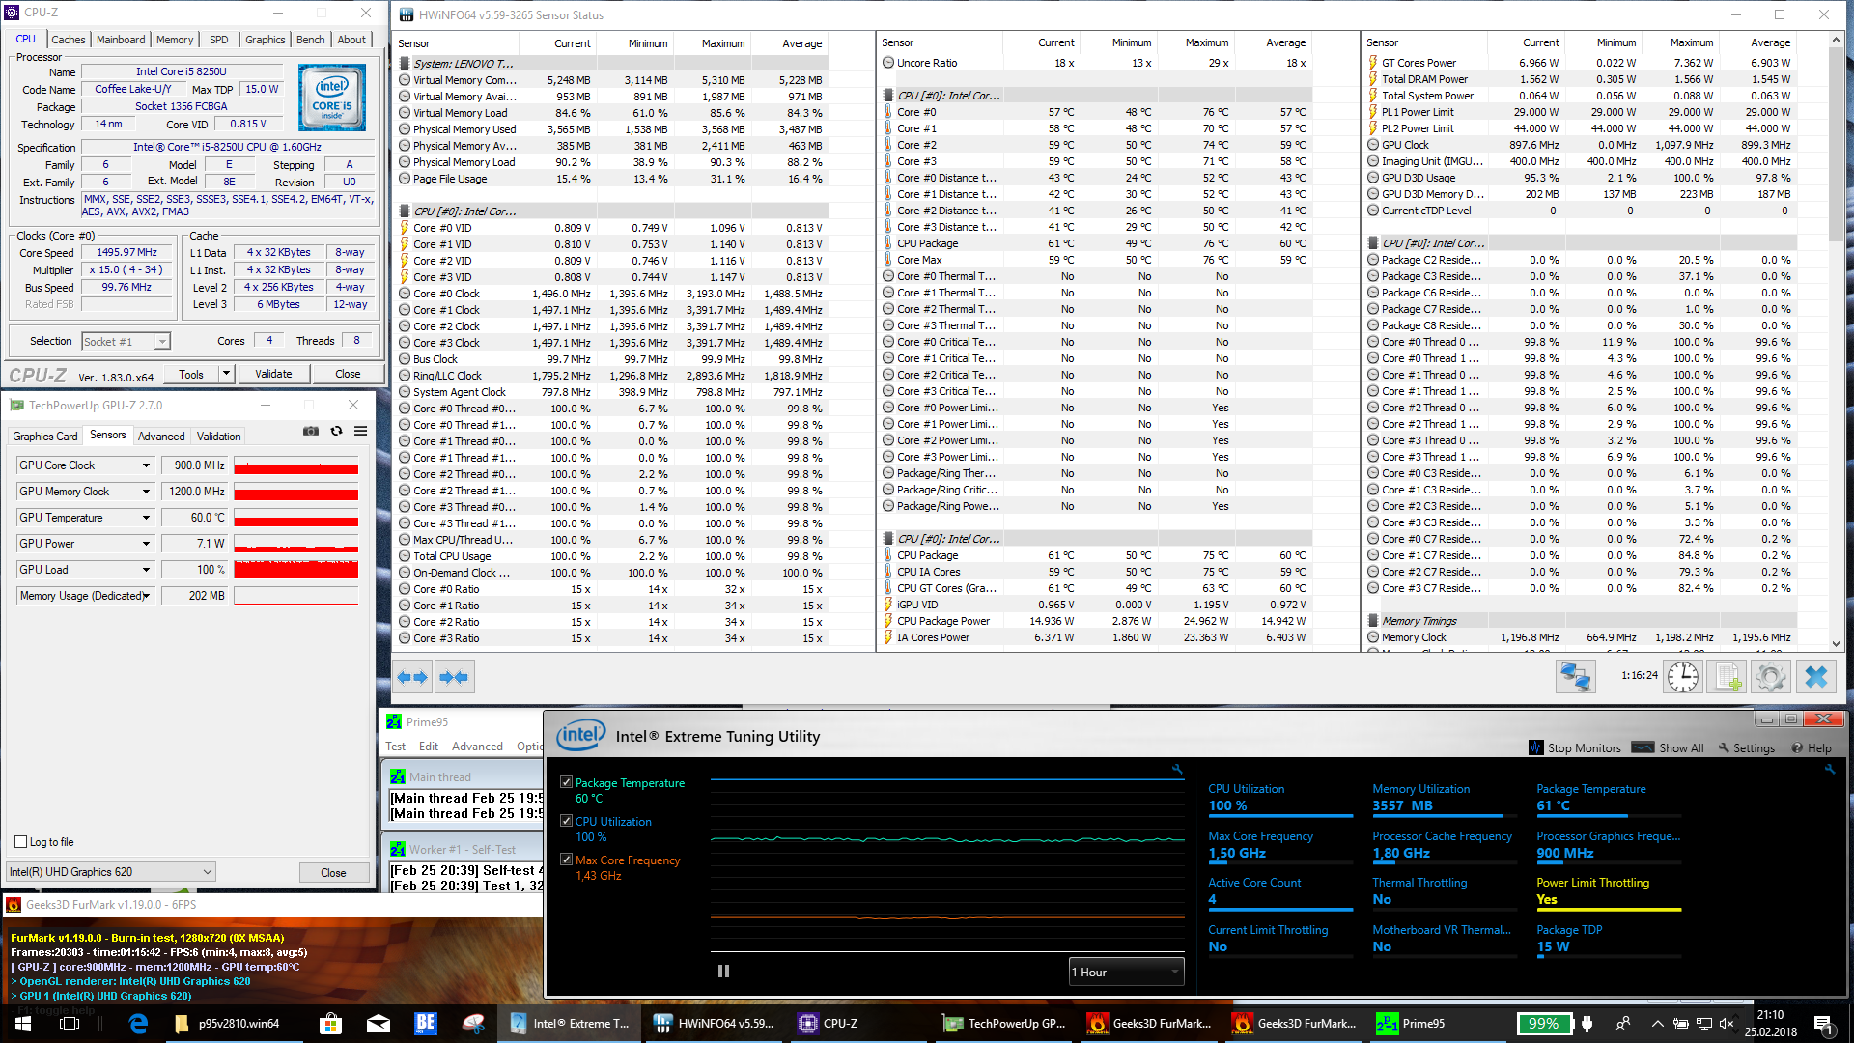Click HWiNFO remote network computers icon
The width and height of the screenshot is (1854, 1043).
tap(1575, 677)
